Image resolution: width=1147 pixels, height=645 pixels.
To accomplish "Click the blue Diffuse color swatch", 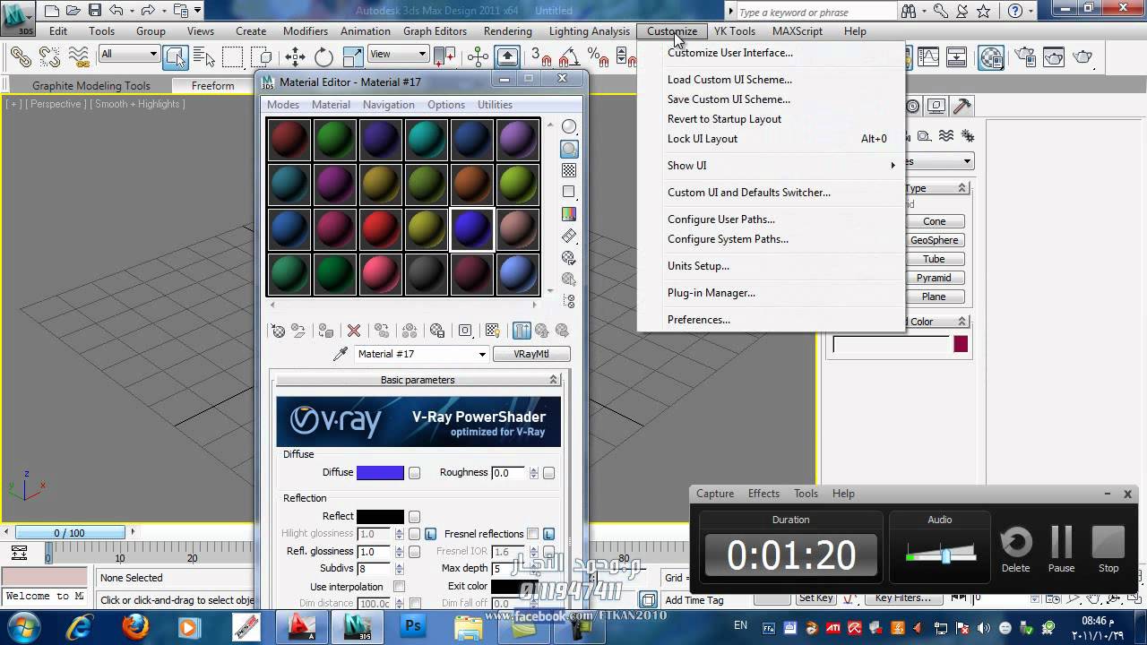I will (380, 473).
